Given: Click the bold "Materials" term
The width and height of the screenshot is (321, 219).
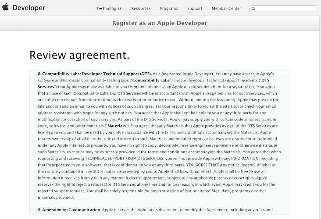Looking at the screenshot, I should (117, 126).
